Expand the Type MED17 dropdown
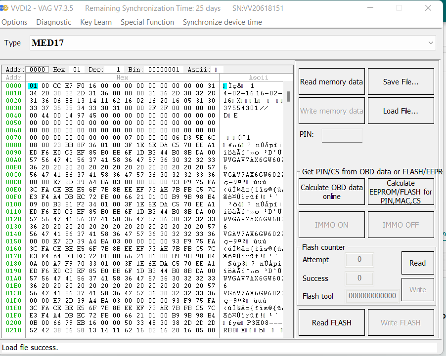This screenshot has width=446, height=356. (x=431, y=43)
